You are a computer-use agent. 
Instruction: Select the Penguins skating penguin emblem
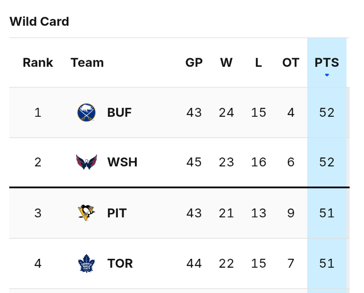tap(85, 213)
